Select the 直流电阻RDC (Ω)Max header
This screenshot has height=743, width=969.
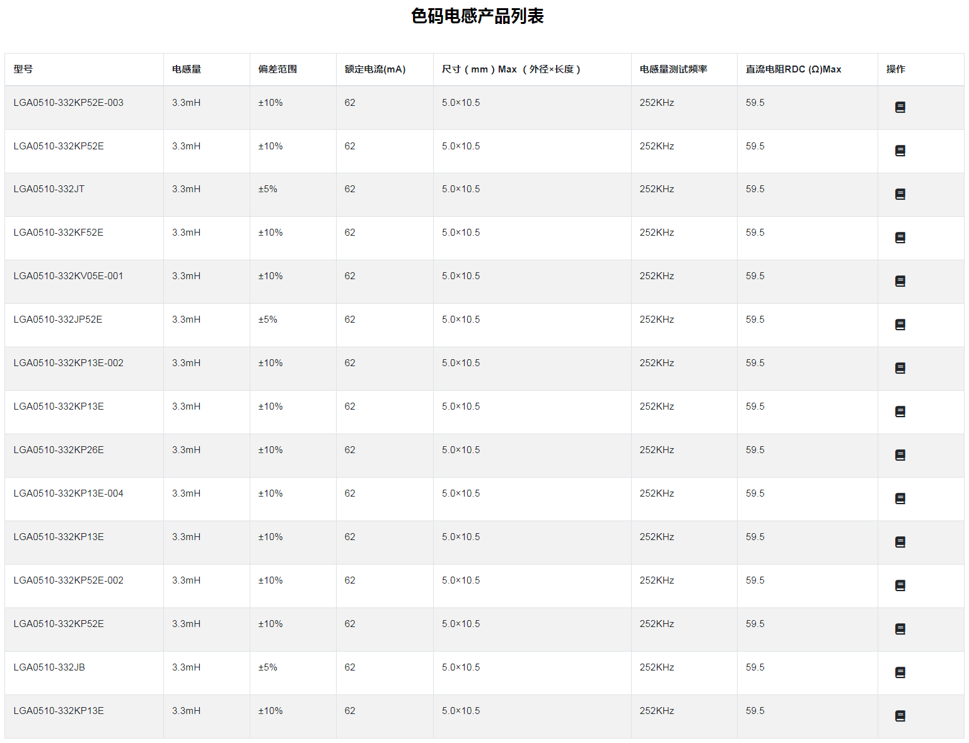click(793, 69)
